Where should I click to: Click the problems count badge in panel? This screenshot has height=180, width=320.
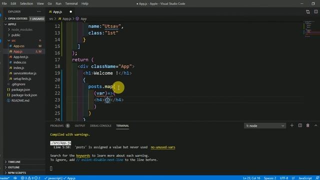pyautogui.click(x=68, y=125)
